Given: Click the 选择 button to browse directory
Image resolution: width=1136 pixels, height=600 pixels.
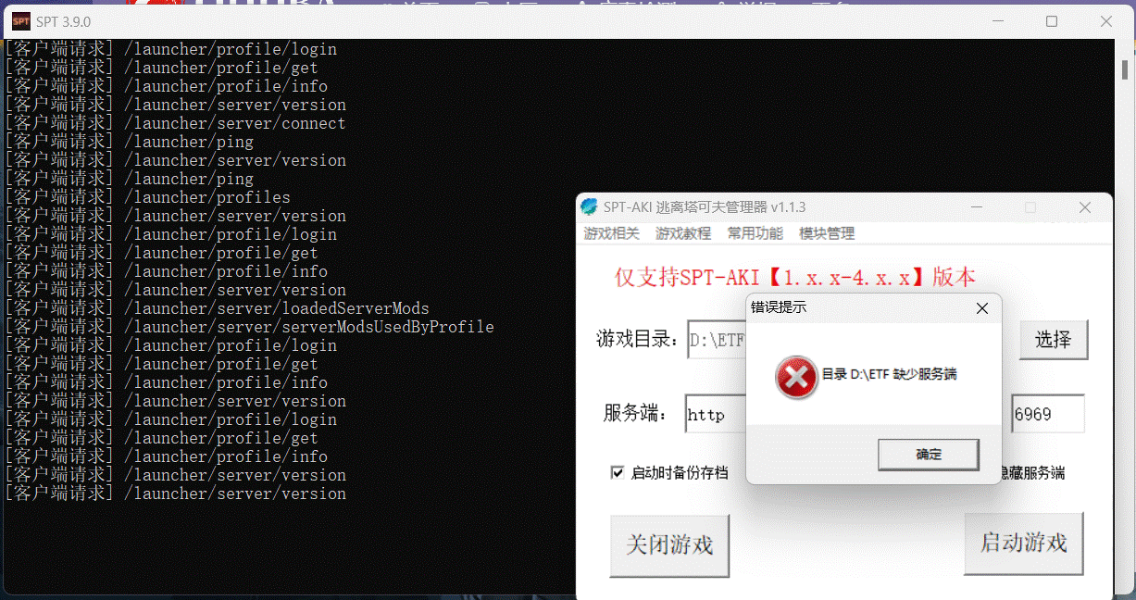Looking at the screenshot, I should (1053, 340).
